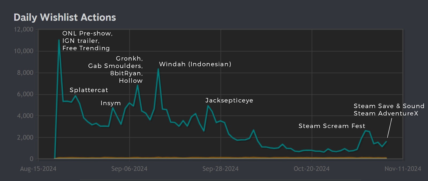
Task: Click the Sep-28-2024 date axis label
Action: coord(220,169)
